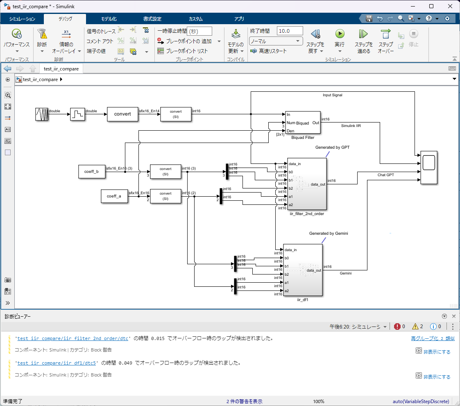
Task: Click the Step Forward (ステップを進める) icon
Action: tap(363, 34)
